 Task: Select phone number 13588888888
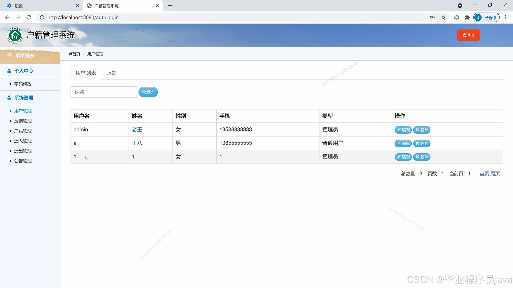tap(236, 130)
